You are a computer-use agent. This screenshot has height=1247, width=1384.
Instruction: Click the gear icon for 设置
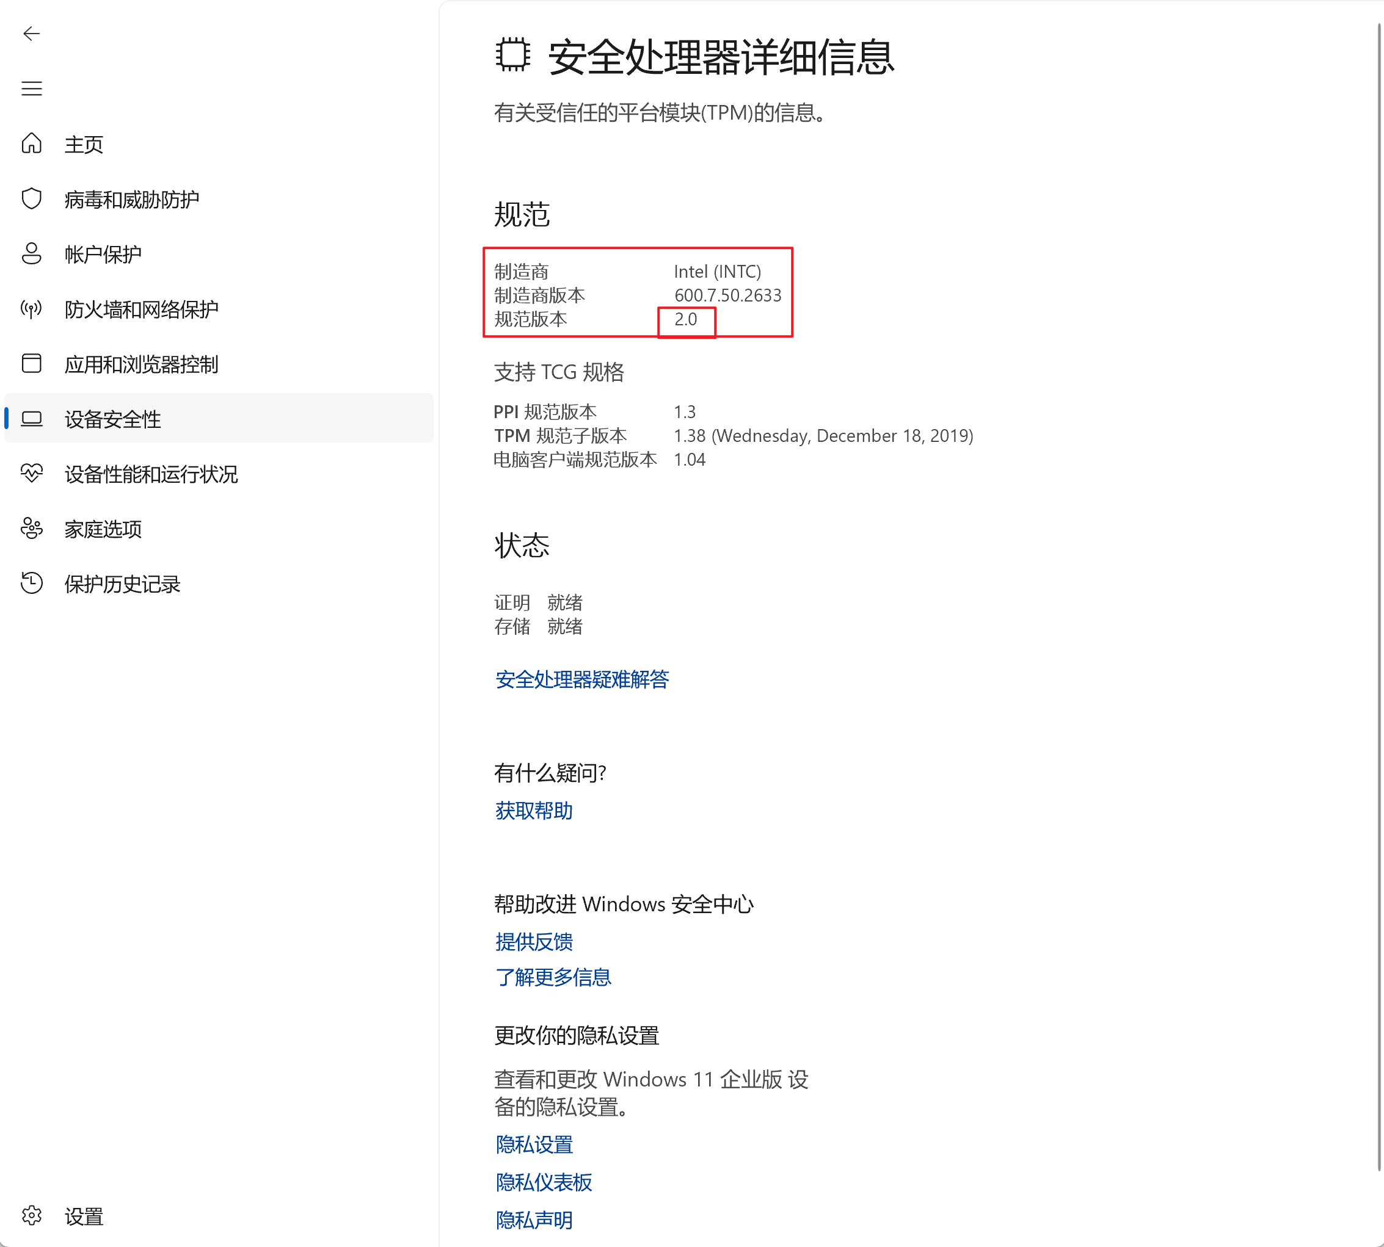click(x=32, y=1216)
